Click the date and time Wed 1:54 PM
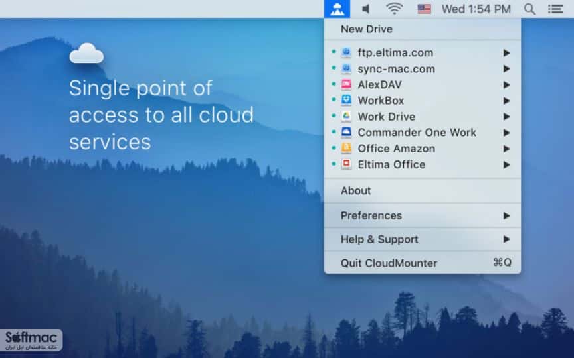 point(476,9)
